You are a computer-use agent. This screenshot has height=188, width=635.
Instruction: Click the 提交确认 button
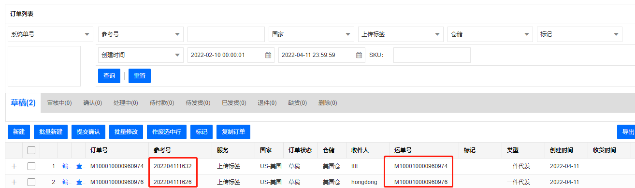point(88,131)
